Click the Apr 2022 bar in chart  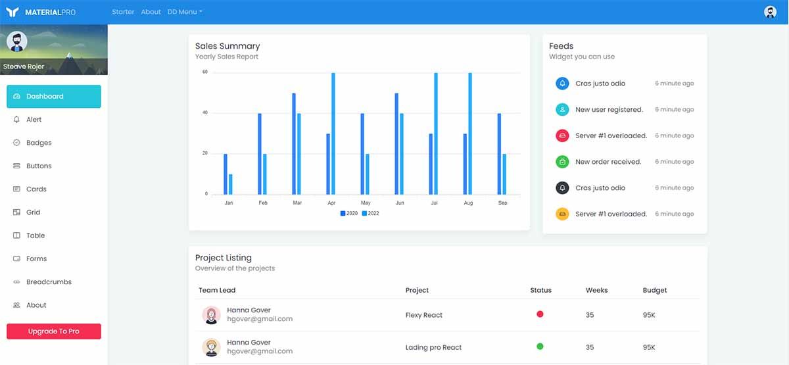[x=333, y=134]
